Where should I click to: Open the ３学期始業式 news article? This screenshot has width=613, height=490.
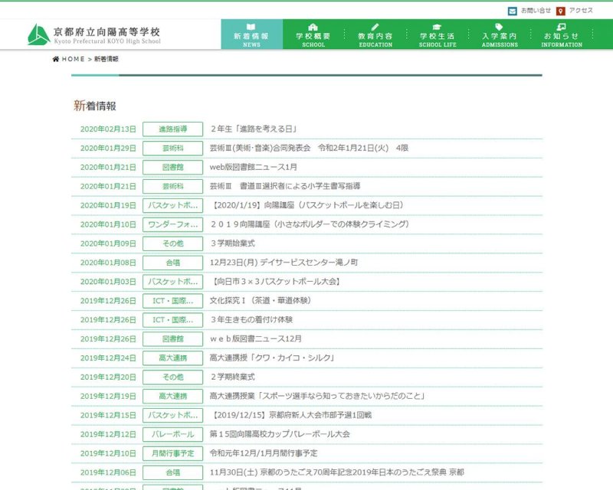pos(233,243)
